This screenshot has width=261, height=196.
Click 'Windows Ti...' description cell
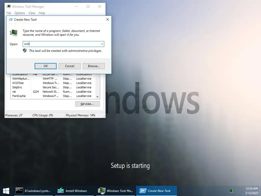tap(51, 83)
